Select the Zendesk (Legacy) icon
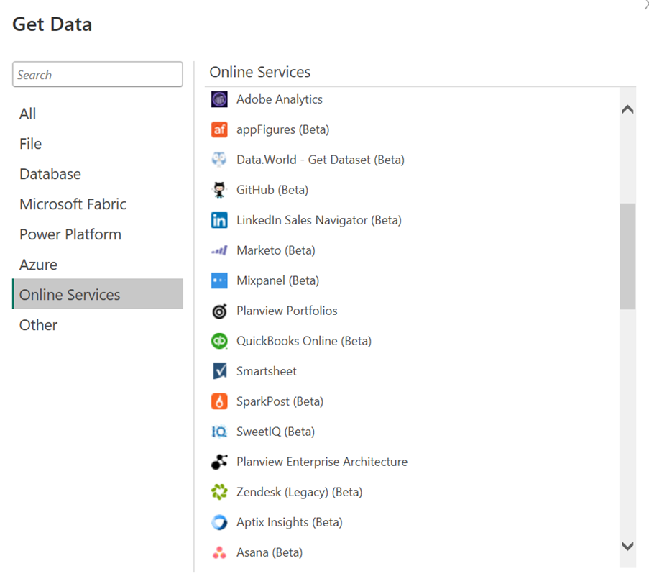The image size is (649, 584). [x=219, y=492]
